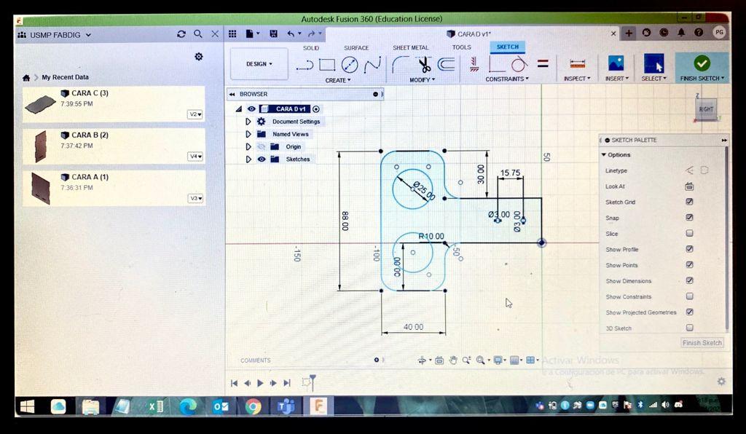The height and width of the screenshot is (434, 746).
Task: Expand the Document Settings tree node
Action: point(248,122)
